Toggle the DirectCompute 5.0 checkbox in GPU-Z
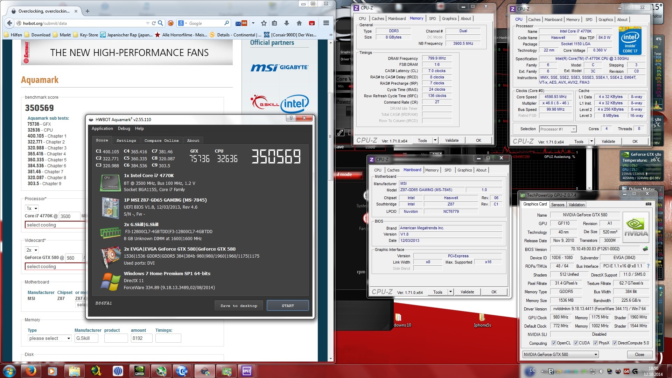The width and height of the screenshot is (672, 378). 615,343
